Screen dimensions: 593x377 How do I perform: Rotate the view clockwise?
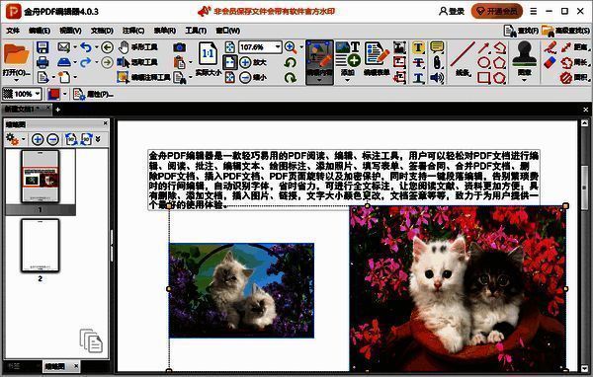291,77
